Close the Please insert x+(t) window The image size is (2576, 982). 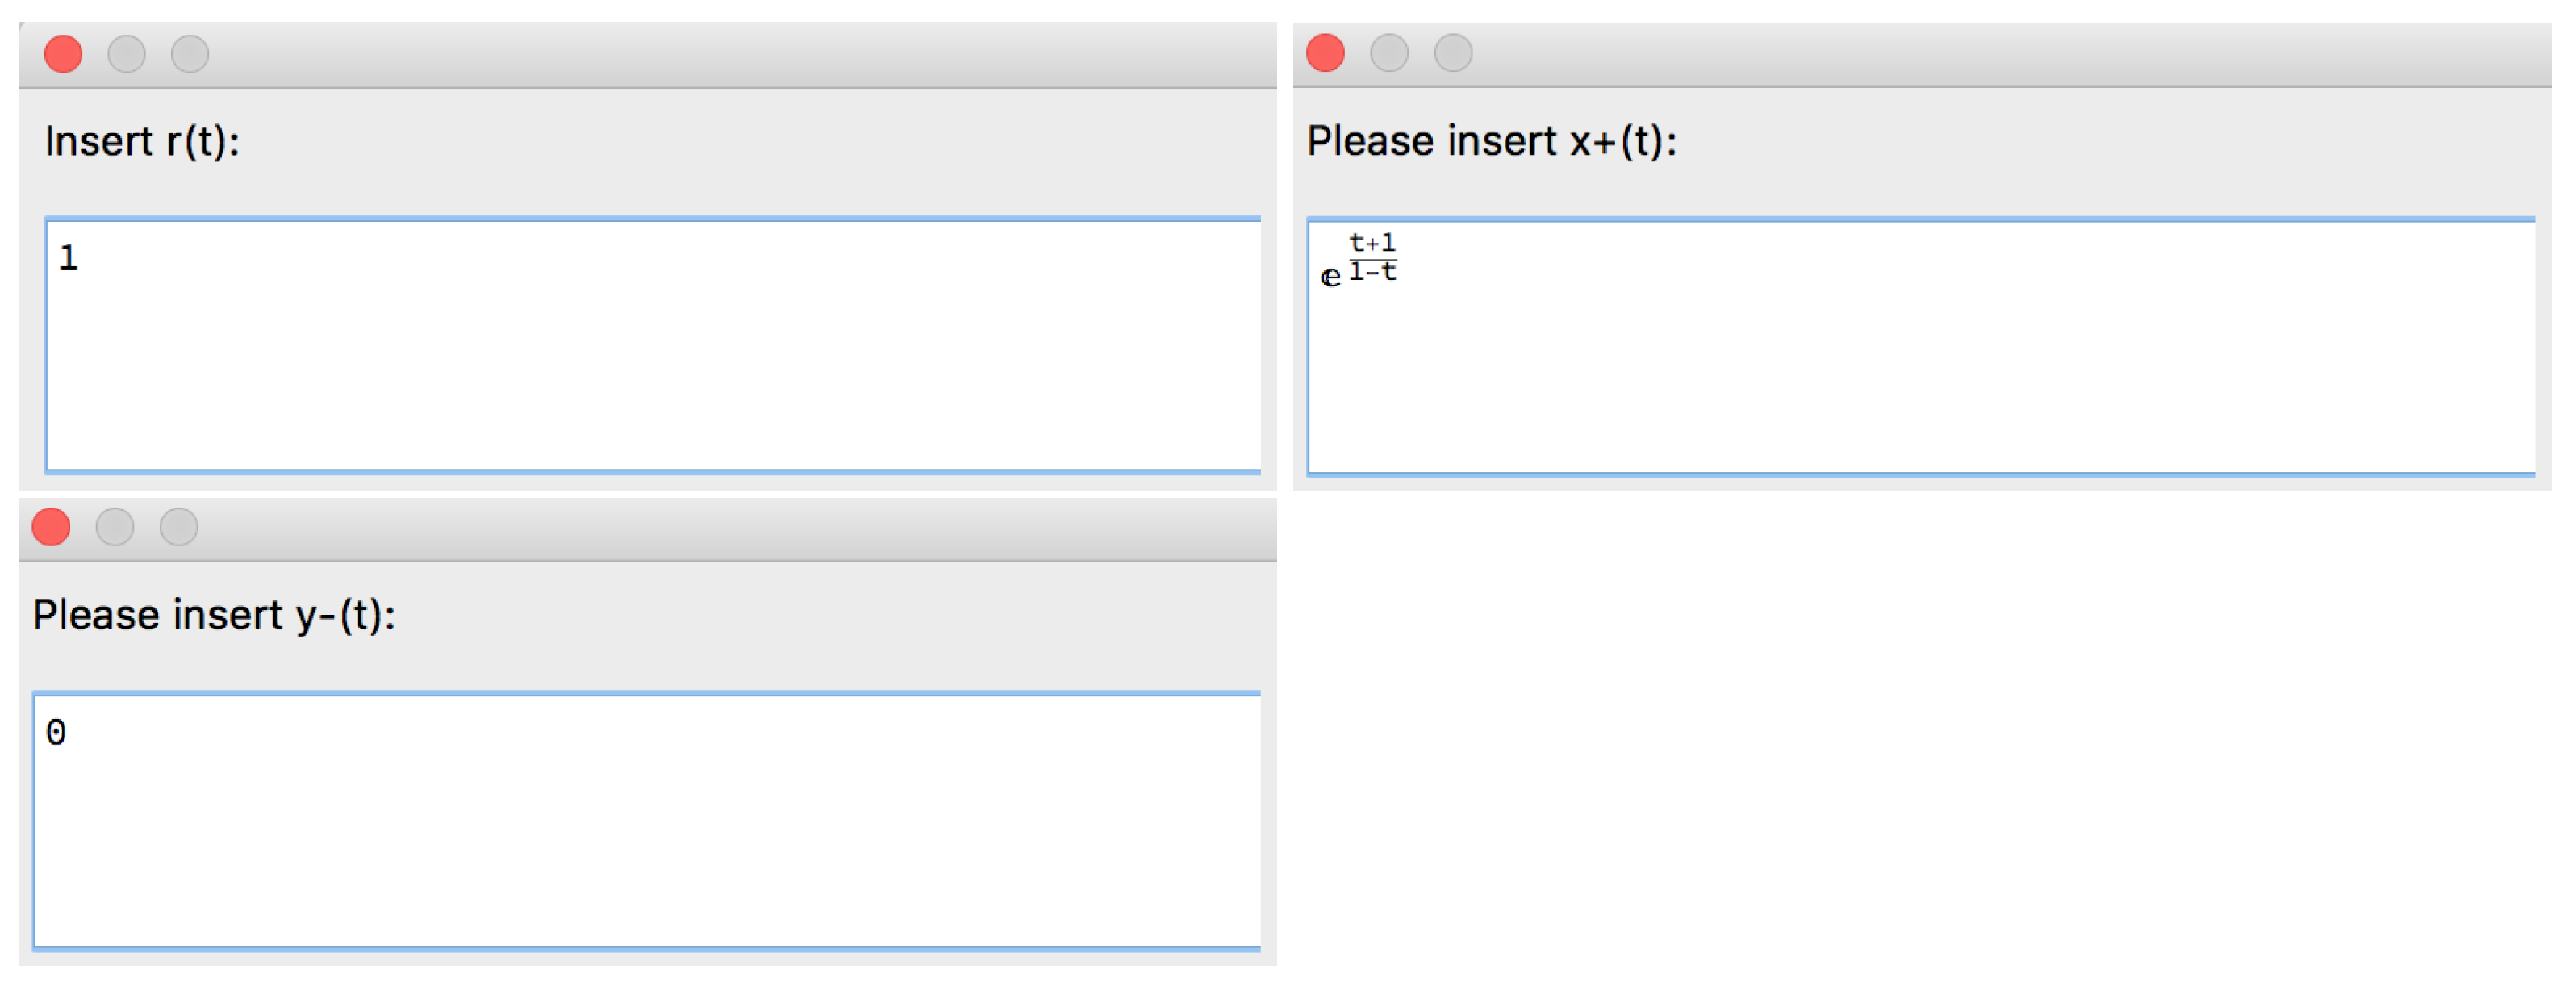pos(1325,53)
